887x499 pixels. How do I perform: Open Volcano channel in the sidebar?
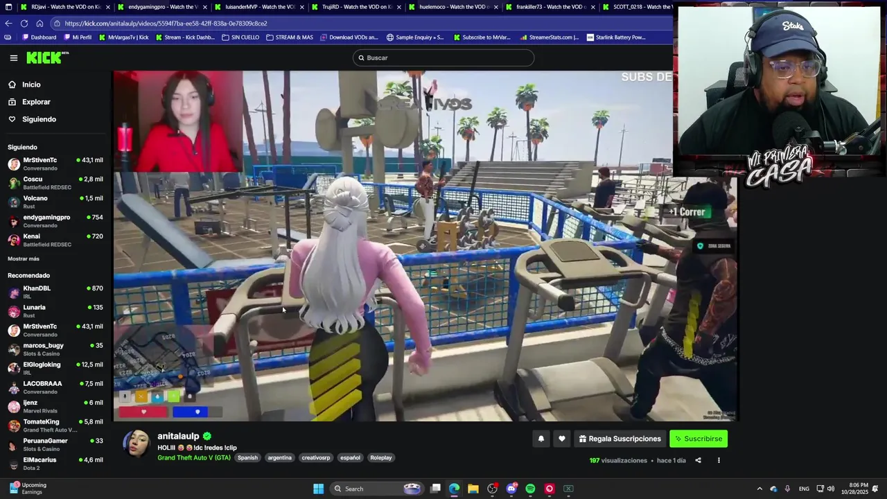pos(55,202)
